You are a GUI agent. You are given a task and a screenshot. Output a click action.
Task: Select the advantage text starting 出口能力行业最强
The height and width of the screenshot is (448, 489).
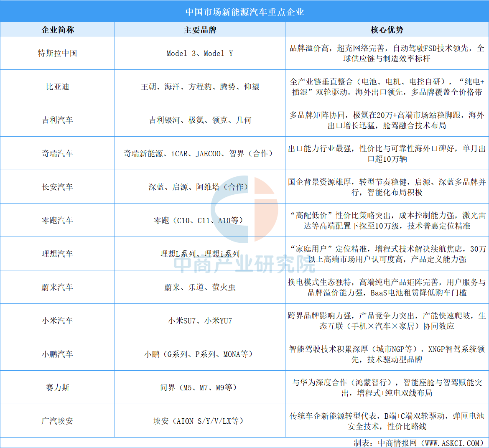(x=387, y=154)
